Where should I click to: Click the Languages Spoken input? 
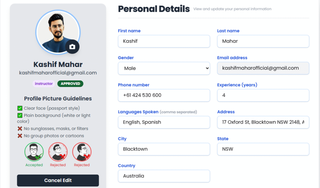coord(164,122)
